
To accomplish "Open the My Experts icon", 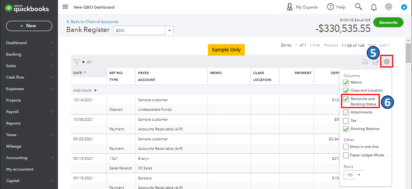I will pos(290,7).
